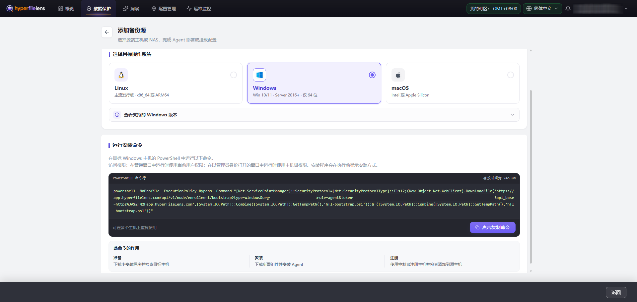Screen dimensions: 637x302
Task: Click the Linux penguin icon
Action: (121, 75)
